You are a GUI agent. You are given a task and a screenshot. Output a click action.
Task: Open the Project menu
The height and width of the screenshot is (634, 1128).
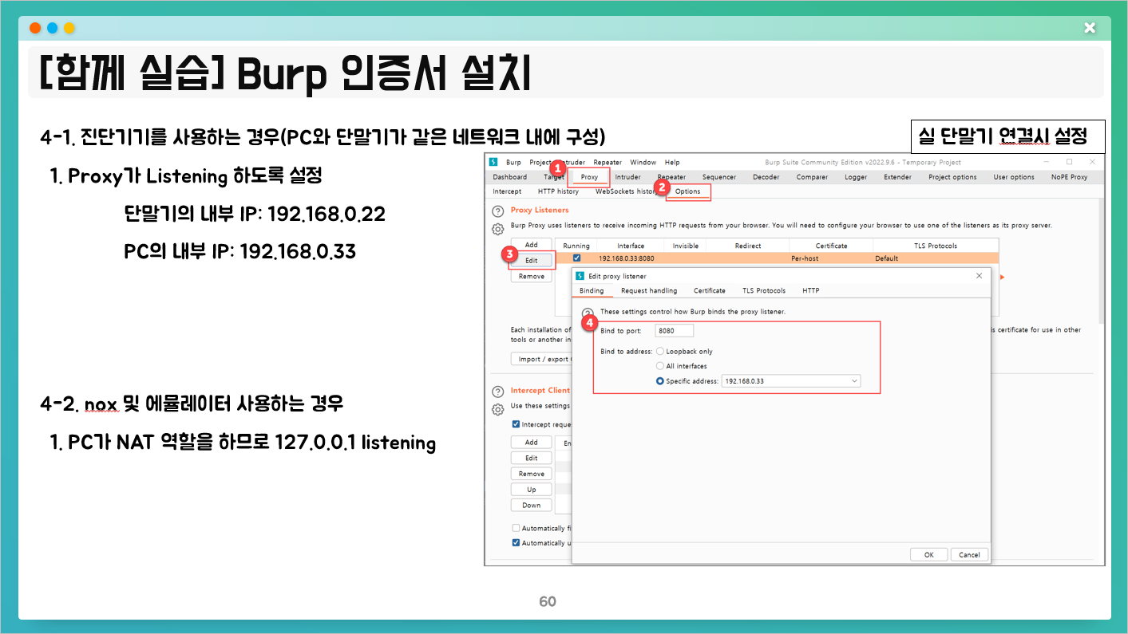pyautogui.click(x=541, y=162)
